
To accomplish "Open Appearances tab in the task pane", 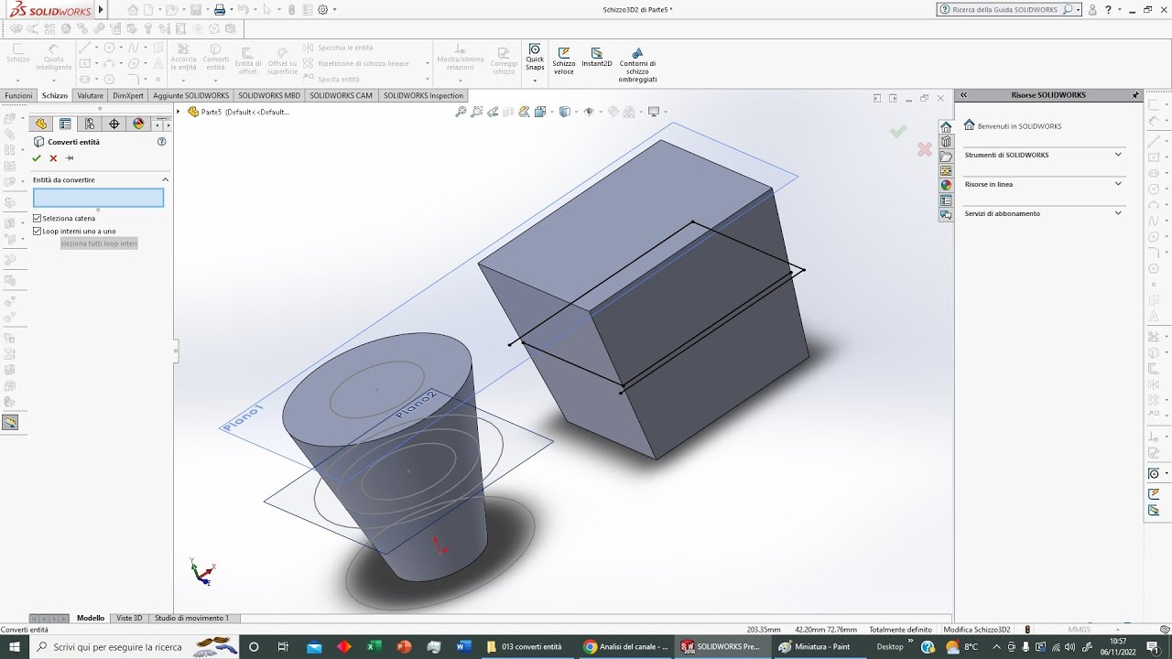I will coord(946,185).
